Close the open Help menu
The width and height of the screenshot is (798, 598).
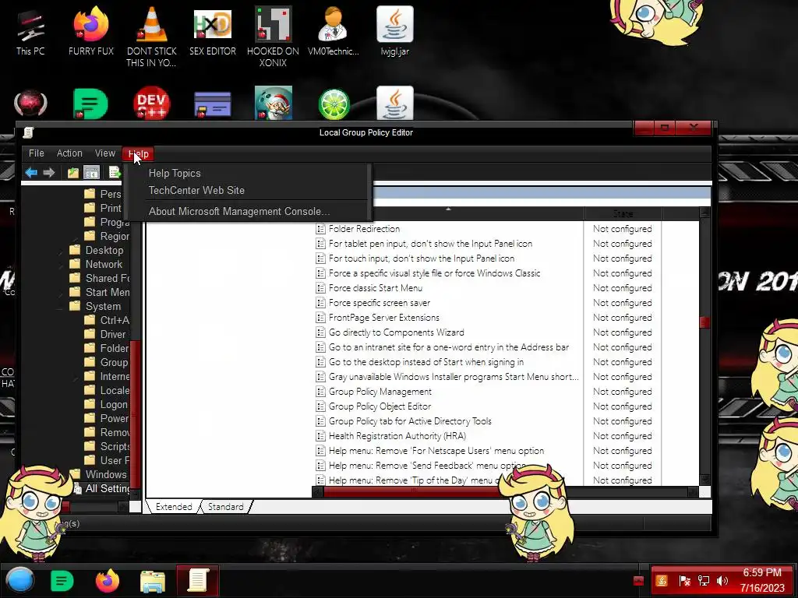(138, 153)
